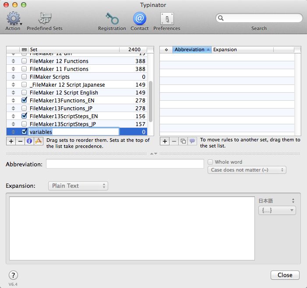Screen dimensions: 307x288
Task: Add a new rule with plus button
Action: click(x=165, y=141)
